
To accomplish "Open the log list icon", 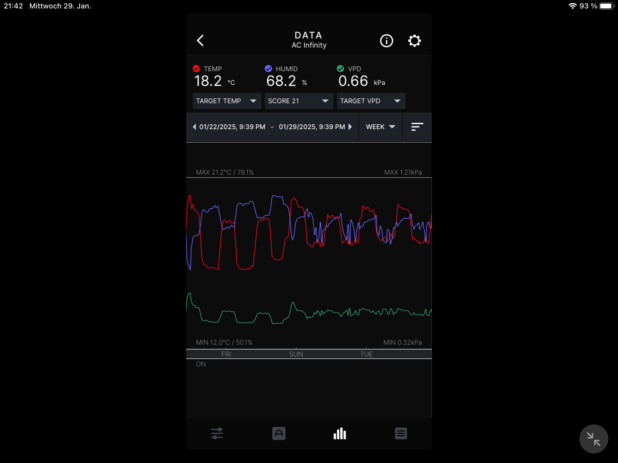I will pyautogui.click(x=401, y=433).
